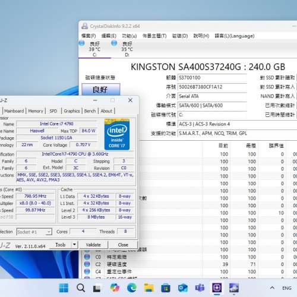Click status icon of SMART attribute C0

click(x=87, y=257)
